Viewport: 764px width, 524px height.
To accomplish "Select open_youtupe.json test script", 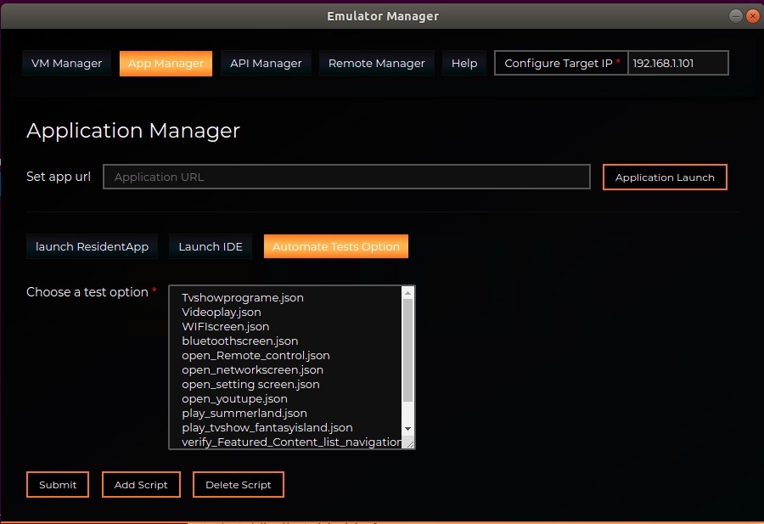I will 235,399.
